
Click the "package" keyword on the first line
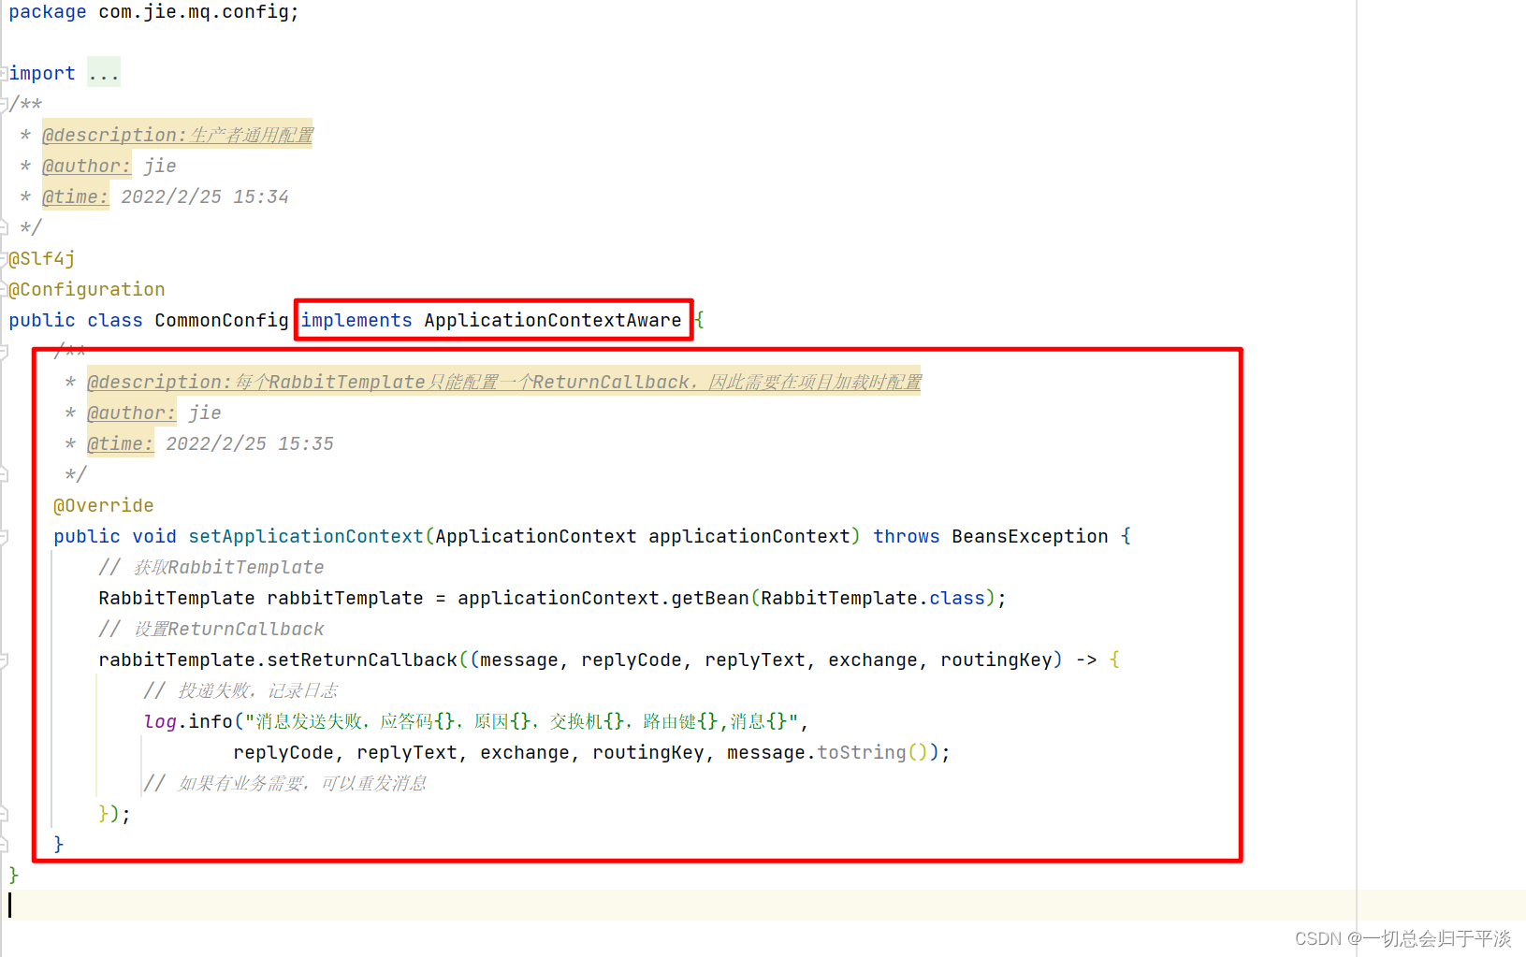(x=48, y=12)
